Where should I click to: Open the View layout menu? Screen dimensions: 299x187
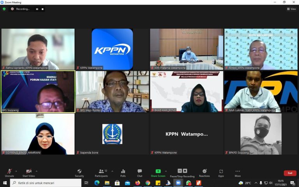click(292, 9)
